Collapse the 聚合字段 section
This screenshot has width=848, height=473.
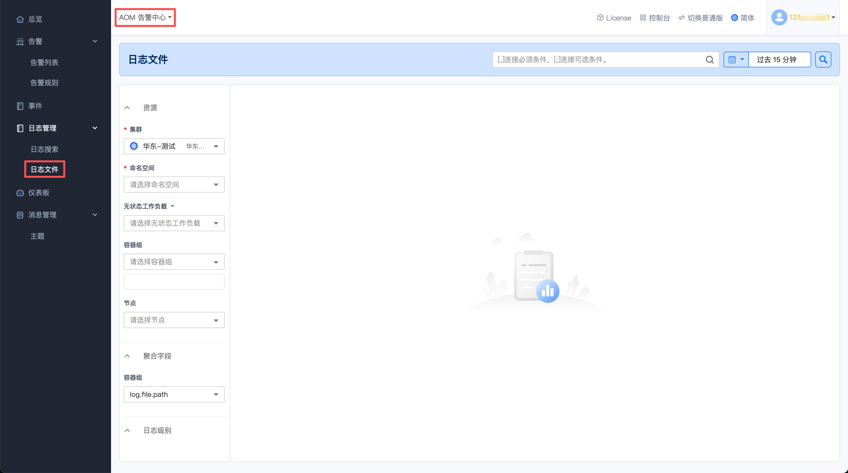[x=127, y=356]
